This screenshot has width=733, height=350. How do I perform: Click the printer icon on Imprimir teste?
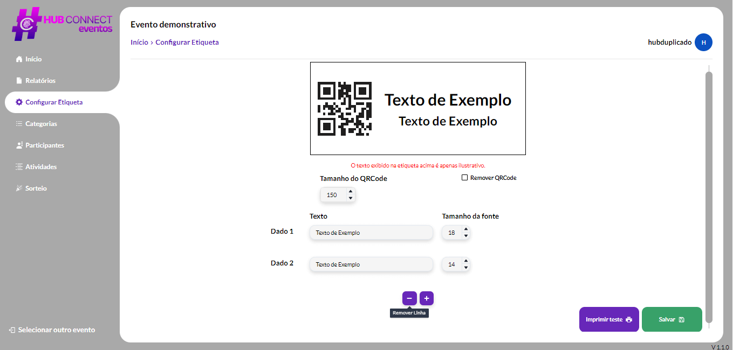coord(628,320)
